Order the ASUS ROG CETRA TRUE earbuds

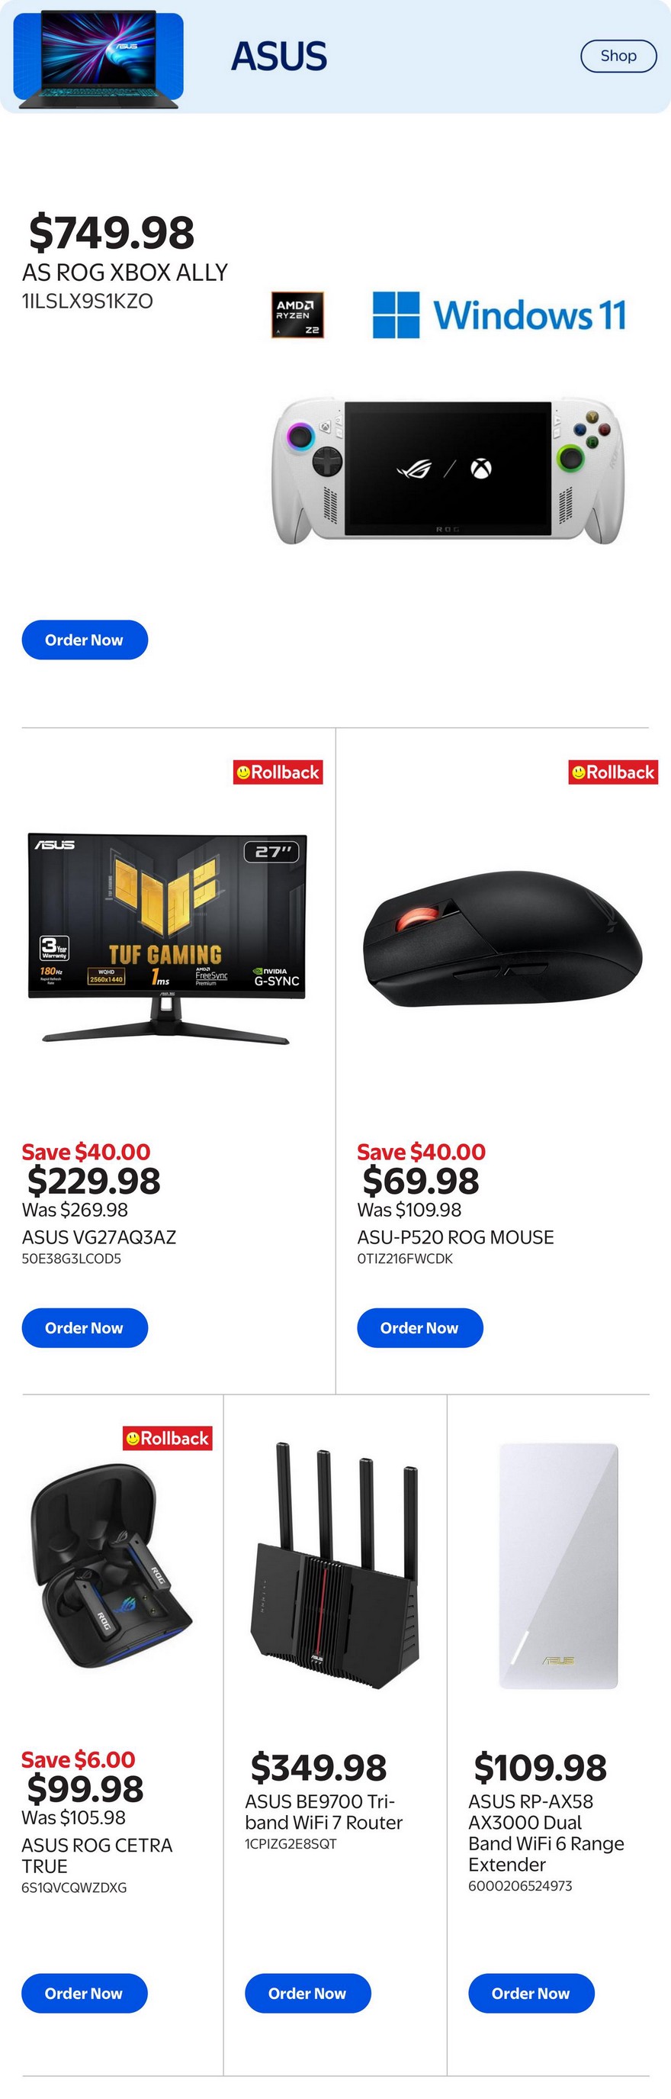[x=85, y=1993]
